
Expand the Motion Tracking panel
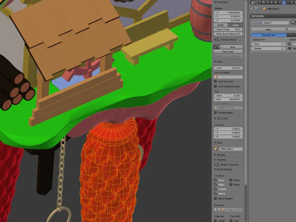pyautogui.click(x=215, y=165)
